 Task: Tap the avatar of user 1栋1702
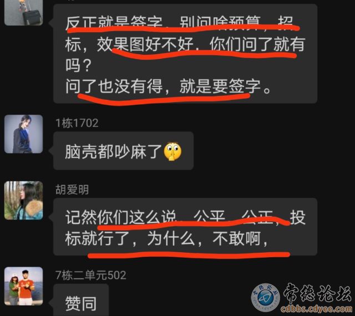click(23, 134)
